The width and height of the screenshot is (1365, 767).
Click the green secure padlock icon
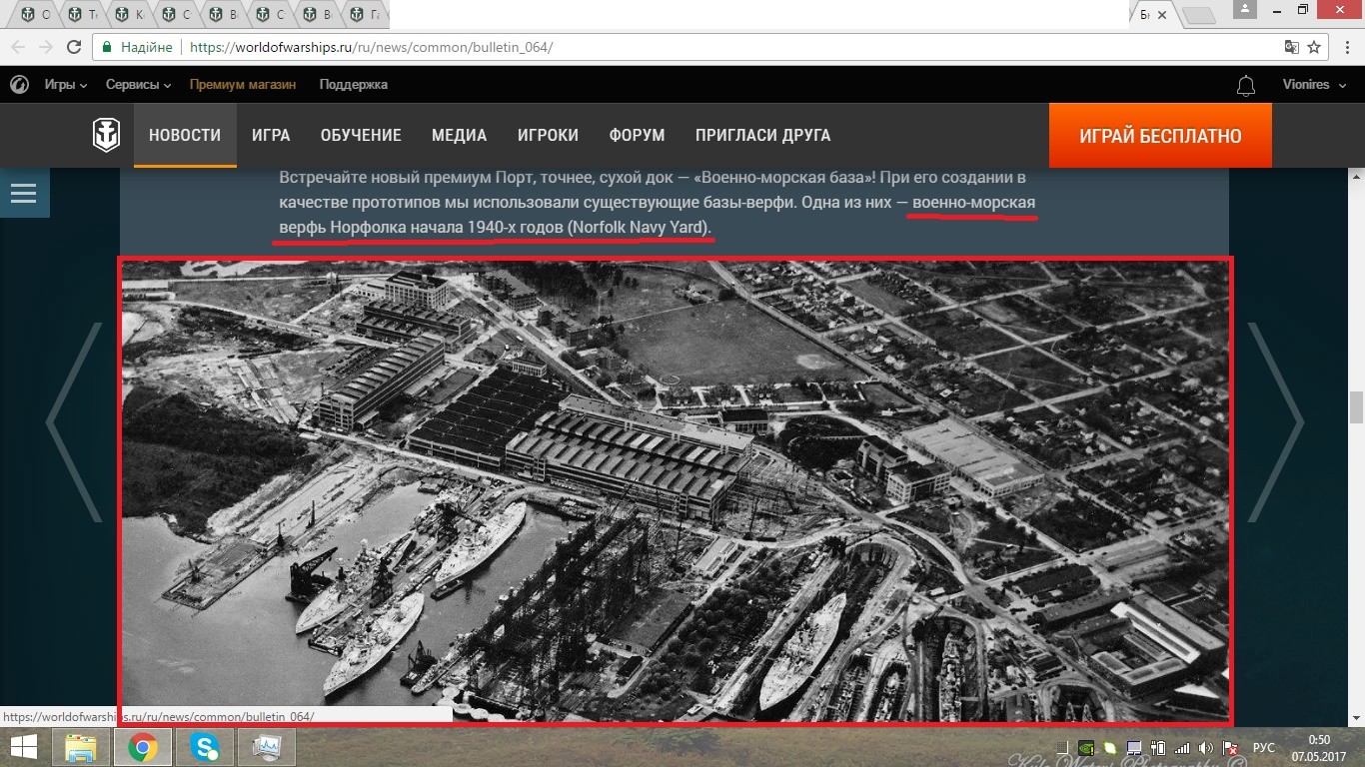pyautogui.click(x=108, y=47)
